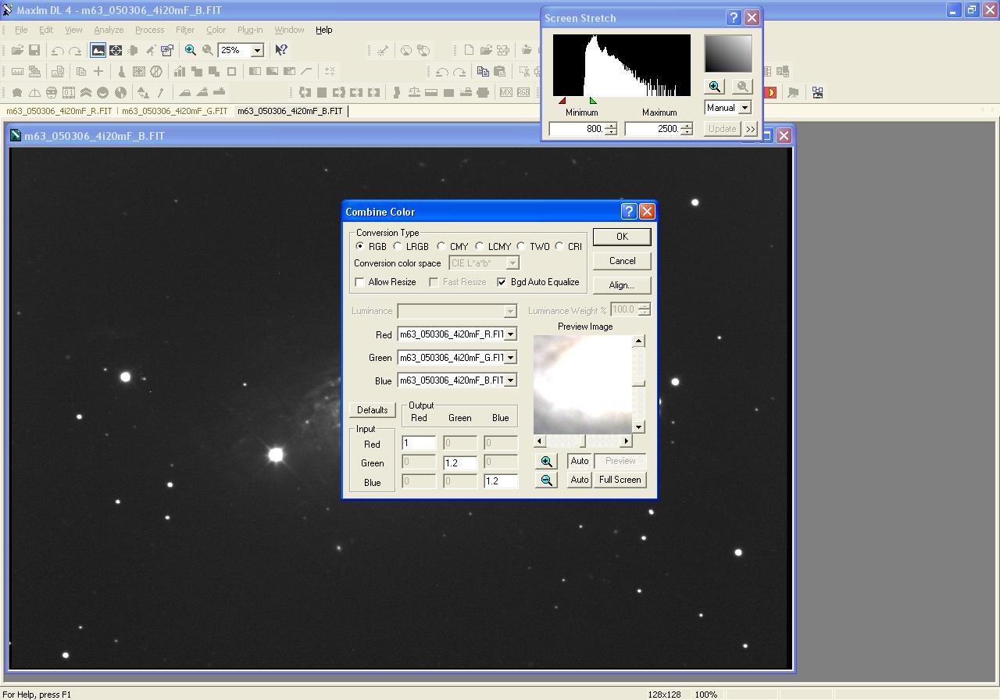Open the Process menu
This screenshot has height=700, width=1000.
pyautogui.click(x=149, y=30)
